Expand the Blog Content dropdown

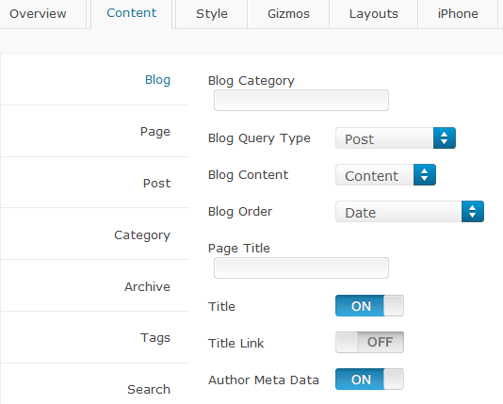[x=385, y=175]
